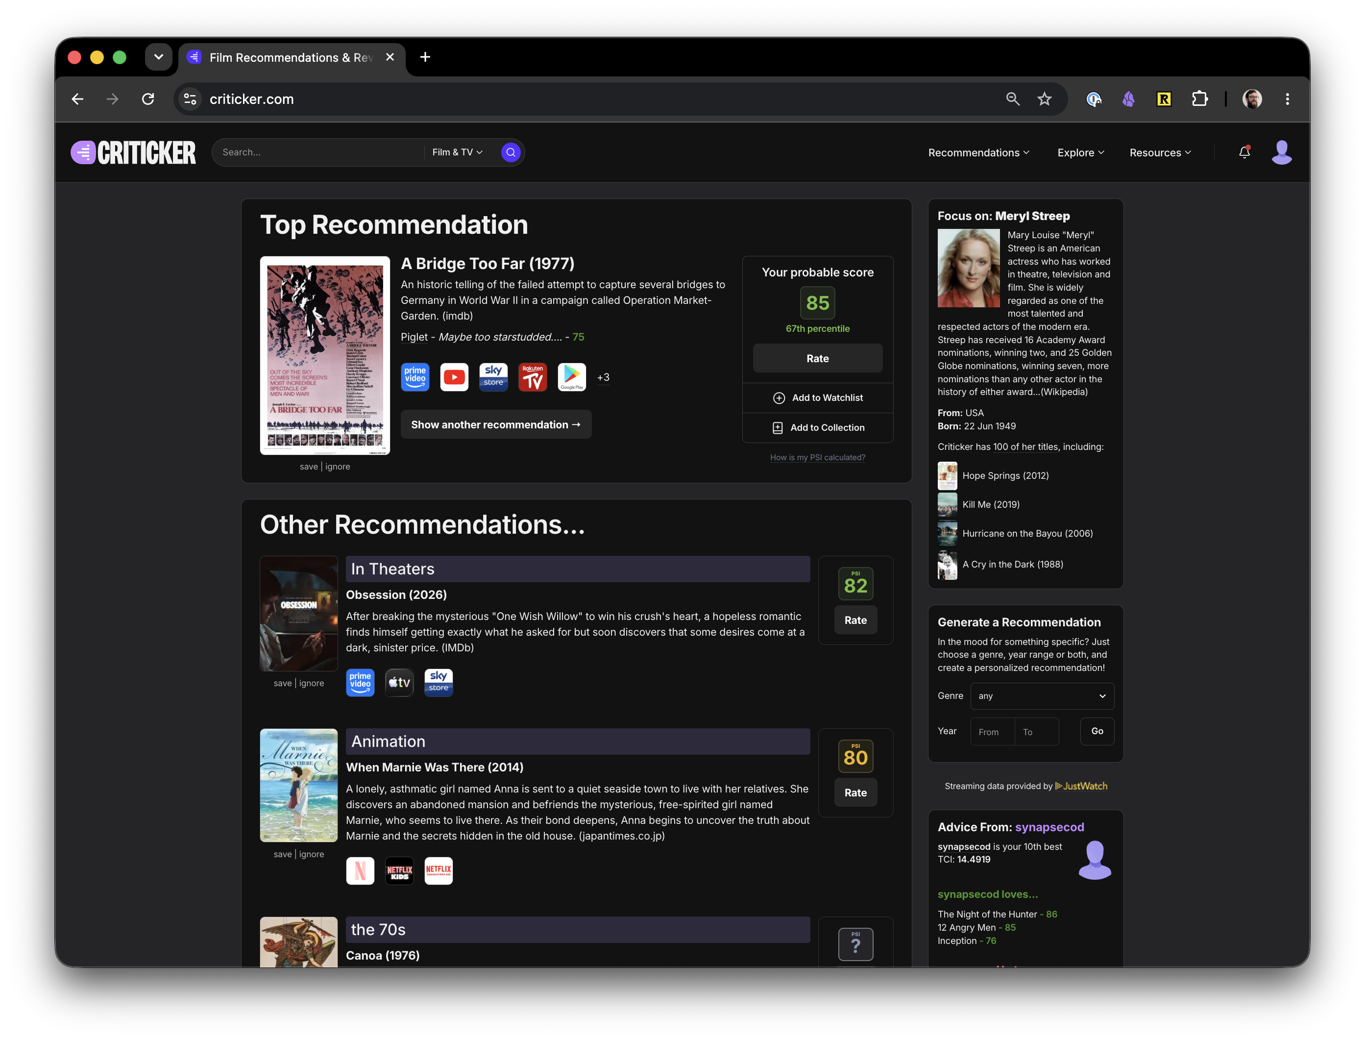Open the Criticker logo home link
The image size is (1365, 1040).
coord(133,152)
